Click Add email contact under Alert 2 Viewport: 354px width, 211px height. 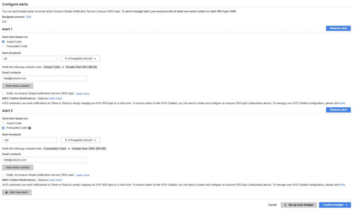pyautogui.click(x=18, y=167)
